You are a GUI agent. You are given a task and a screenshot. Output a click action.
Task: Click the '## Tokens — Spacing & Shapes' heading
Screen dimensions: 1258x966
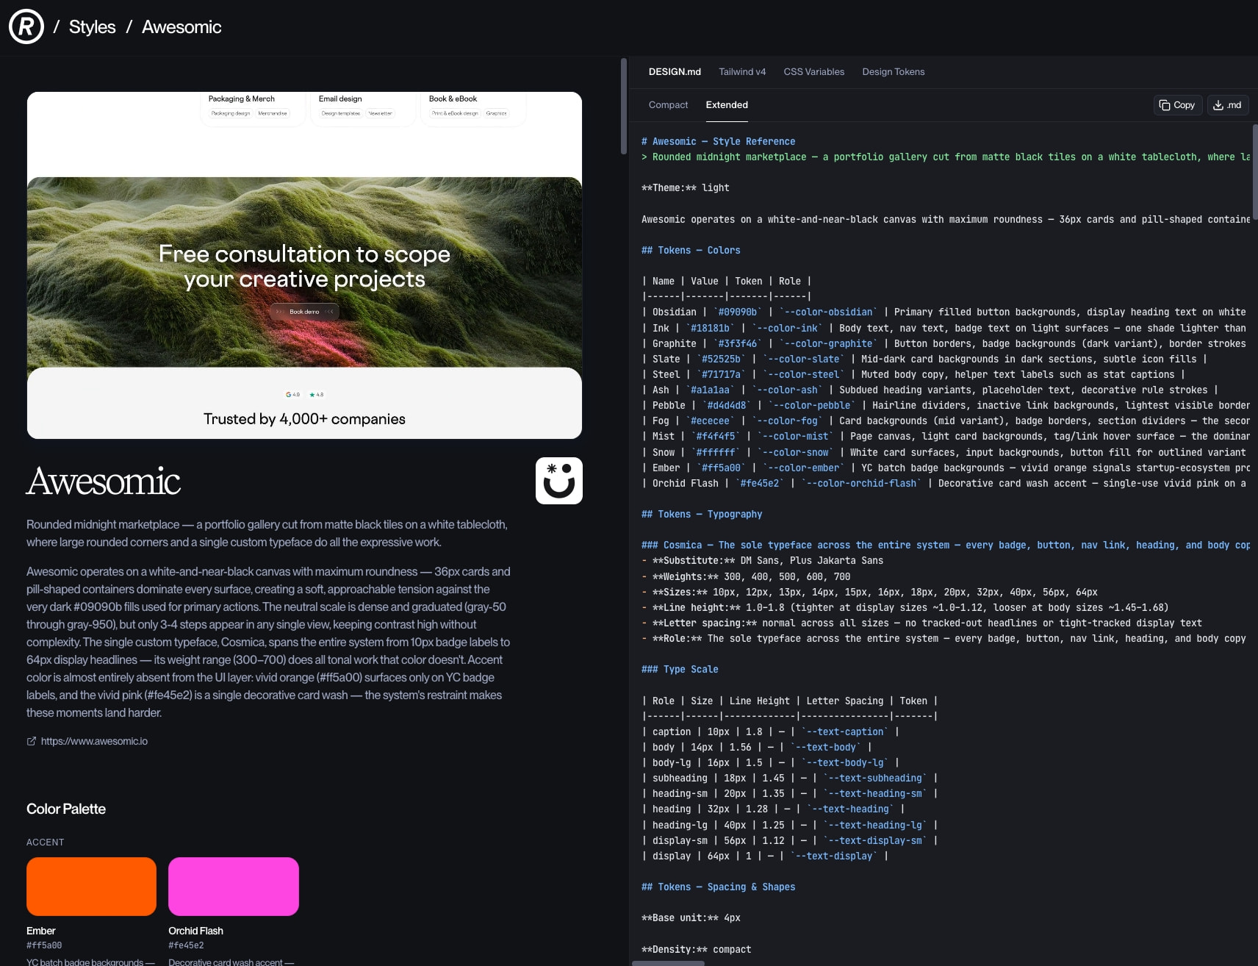coord(718,887)
